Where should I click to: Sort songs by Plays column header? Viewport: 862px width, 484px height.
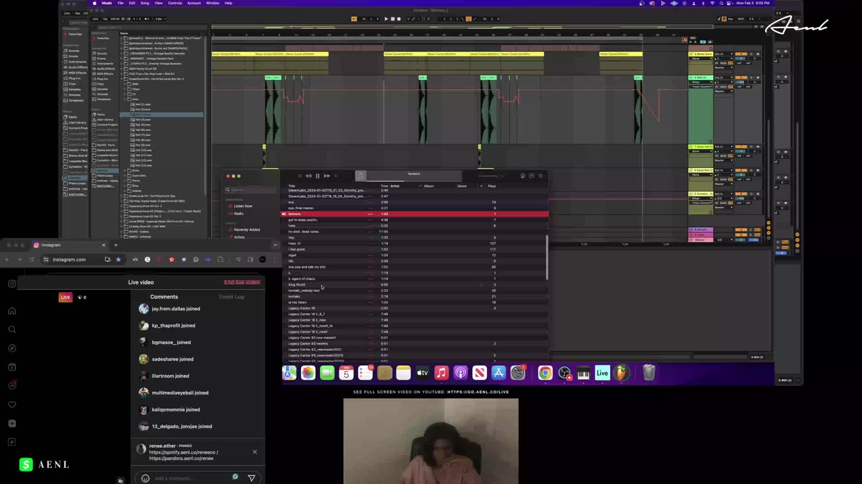coord(492,186)
